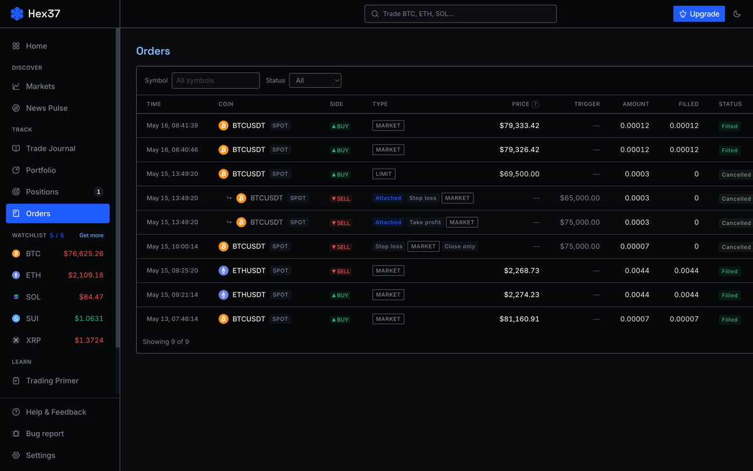Click the Ethereum icon in 09:21:14 row
Image resolution: width=753 pixels, height=471 pixels.
(x=223, y=295)
